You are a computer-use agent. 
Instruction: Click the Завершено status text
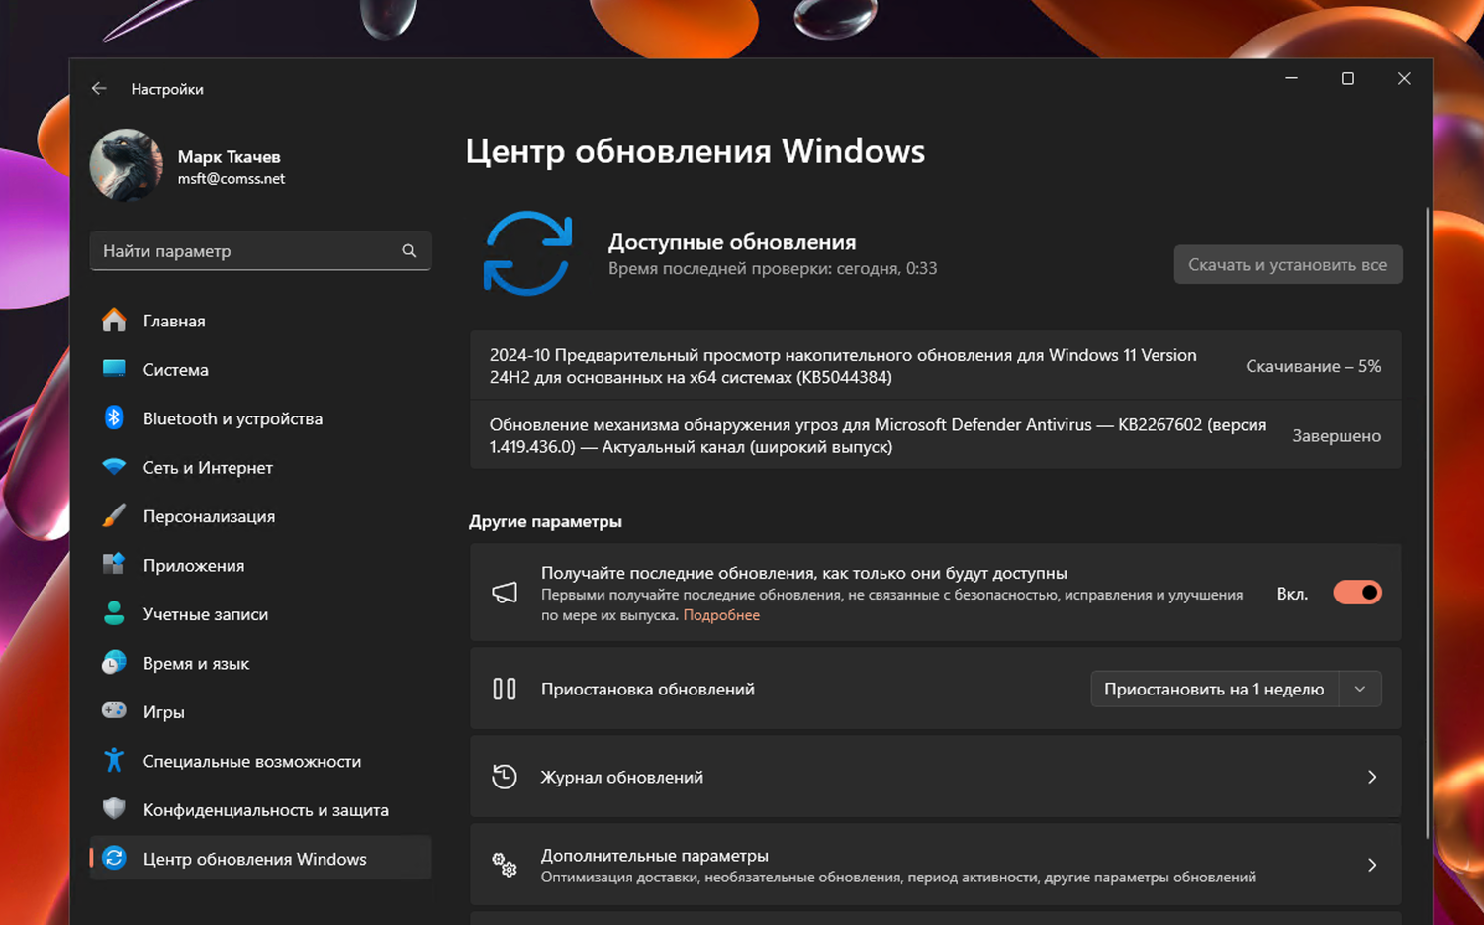coord(1337,435)
